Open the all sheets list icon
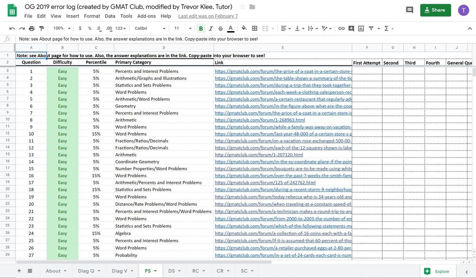Viewport: 476px width, 278px height. pyautogui.click(x=30, y=271)
